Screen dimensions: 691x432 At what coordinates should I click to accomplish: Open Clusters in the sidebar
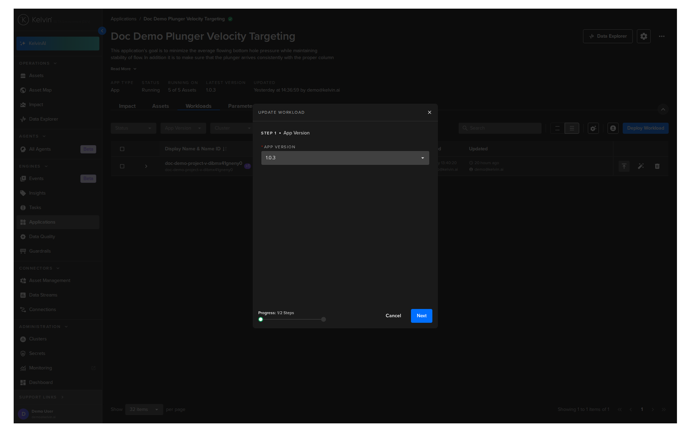58,339
